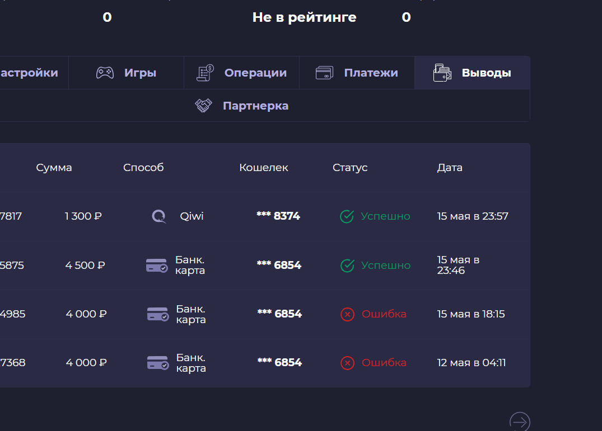Click the bank card icon in the 15 мая в 18:15 row

tap(158, 314)
